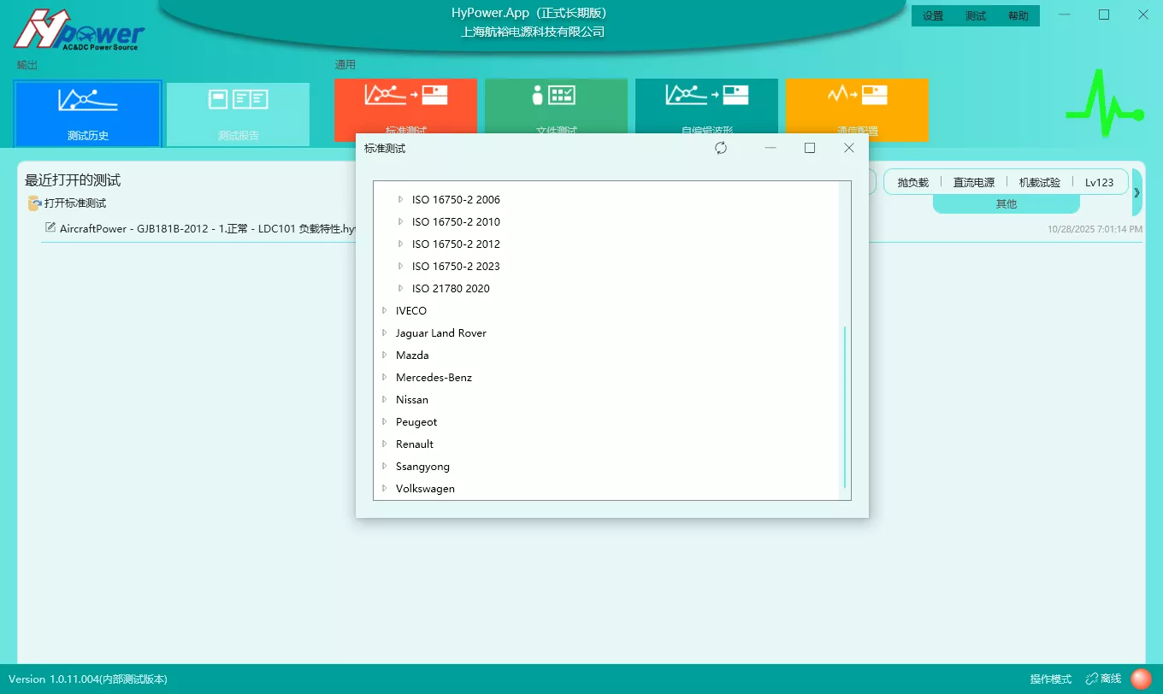
Task: Open the recent AircraftPower GJB181B-2012 test
Action: tap(207, 229)
